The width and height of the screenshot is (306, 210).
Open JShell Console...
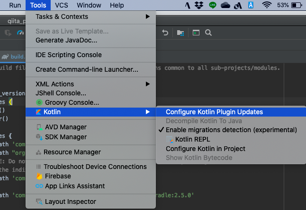[x=91, y=93]
